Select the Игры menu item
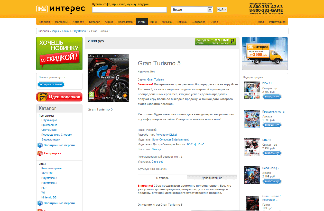The width and height of the screenshot is (324, 211). (x=142, y=22)
